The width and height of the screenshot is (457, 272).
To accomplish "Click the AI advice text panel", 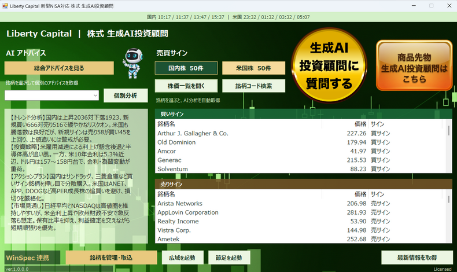I will coord(76,176).
